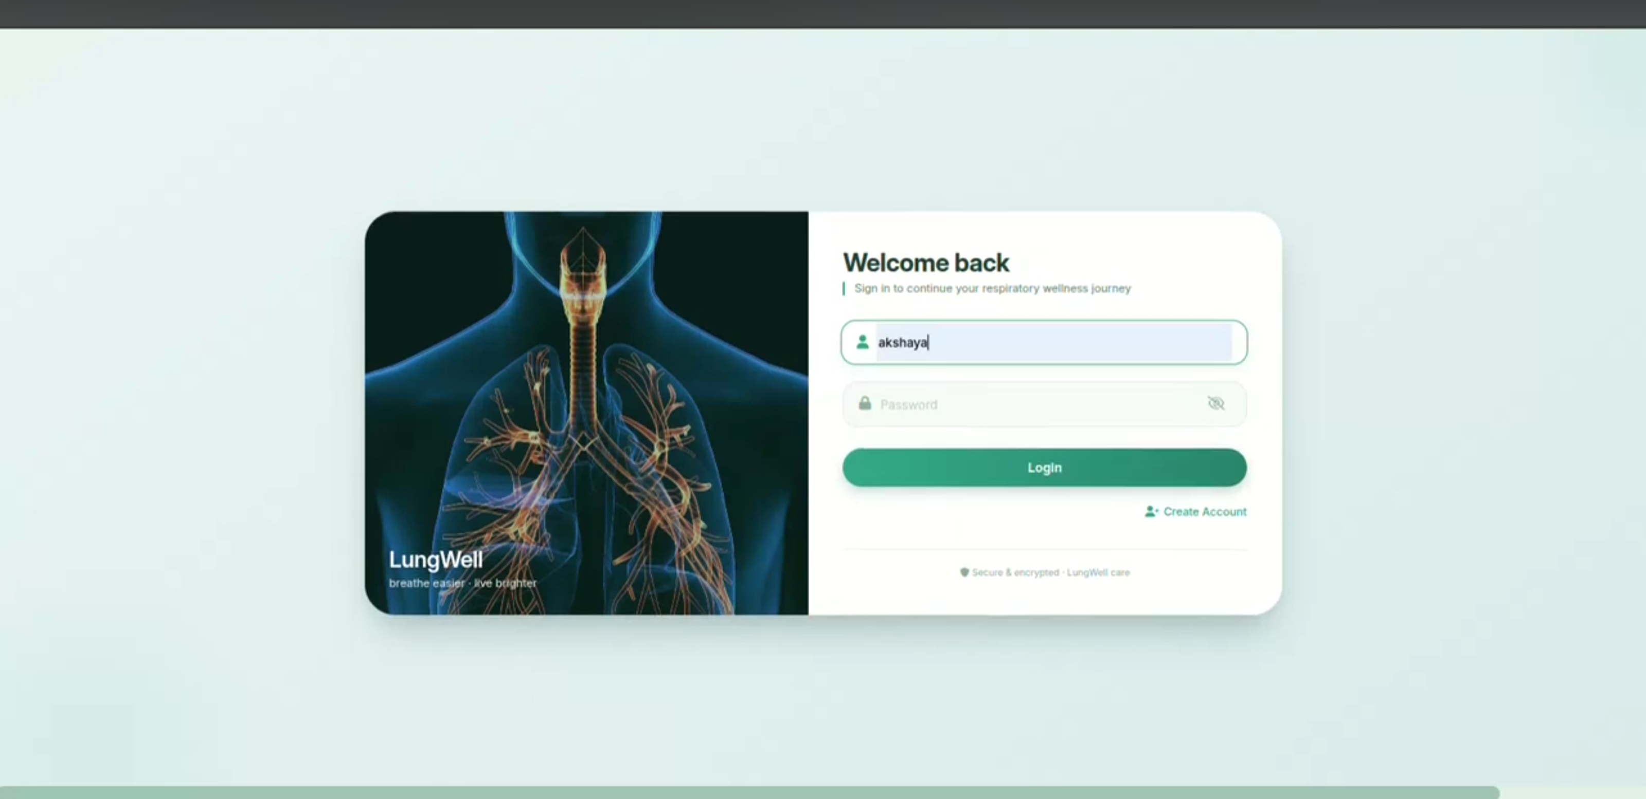Screen dimensions: 1646x799
Task: Click the lock icon in the password field
Action: 865,403
